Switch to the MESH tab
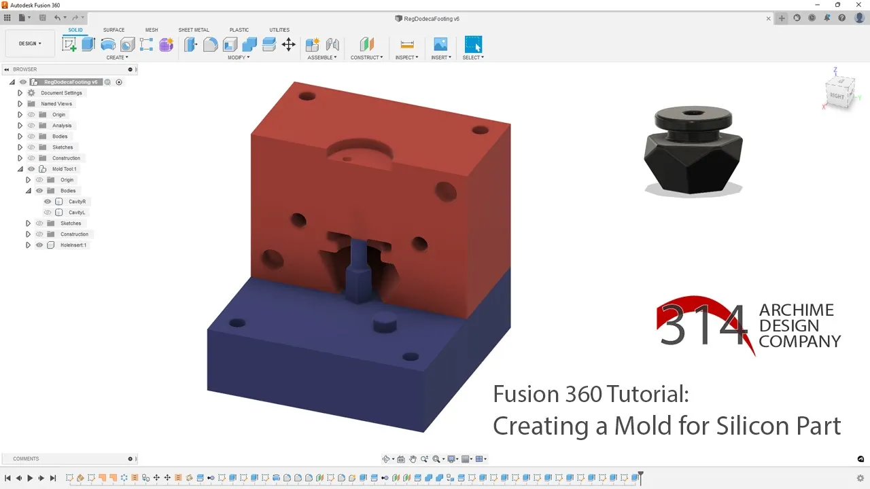The width and height of the screenshot is (870, 489). coord(152,30)
